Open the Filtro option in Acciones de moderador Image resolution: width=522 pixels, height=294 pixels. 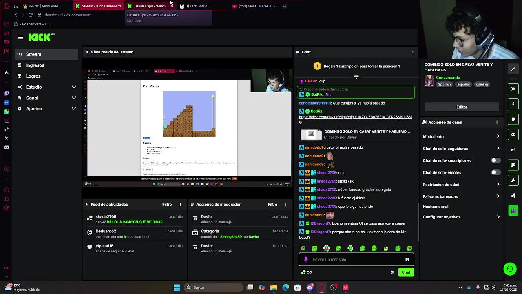(272, 205)
